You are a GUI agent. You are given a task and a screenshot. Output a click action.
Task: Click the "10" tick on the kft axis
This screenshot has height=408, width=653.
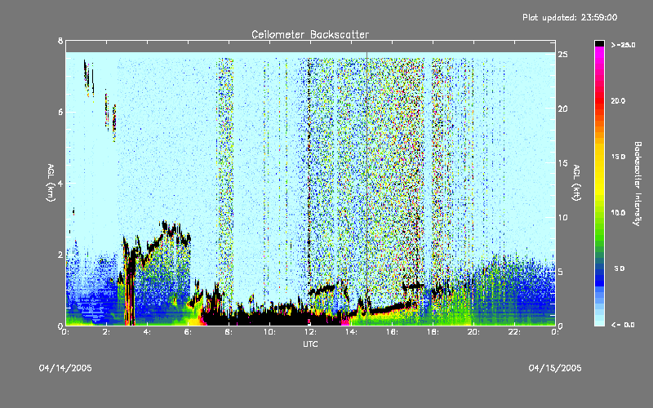[x=562, y=217]
